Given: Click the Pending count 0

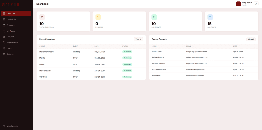Looking at the screenshot, I should click(x=97, y=24).
